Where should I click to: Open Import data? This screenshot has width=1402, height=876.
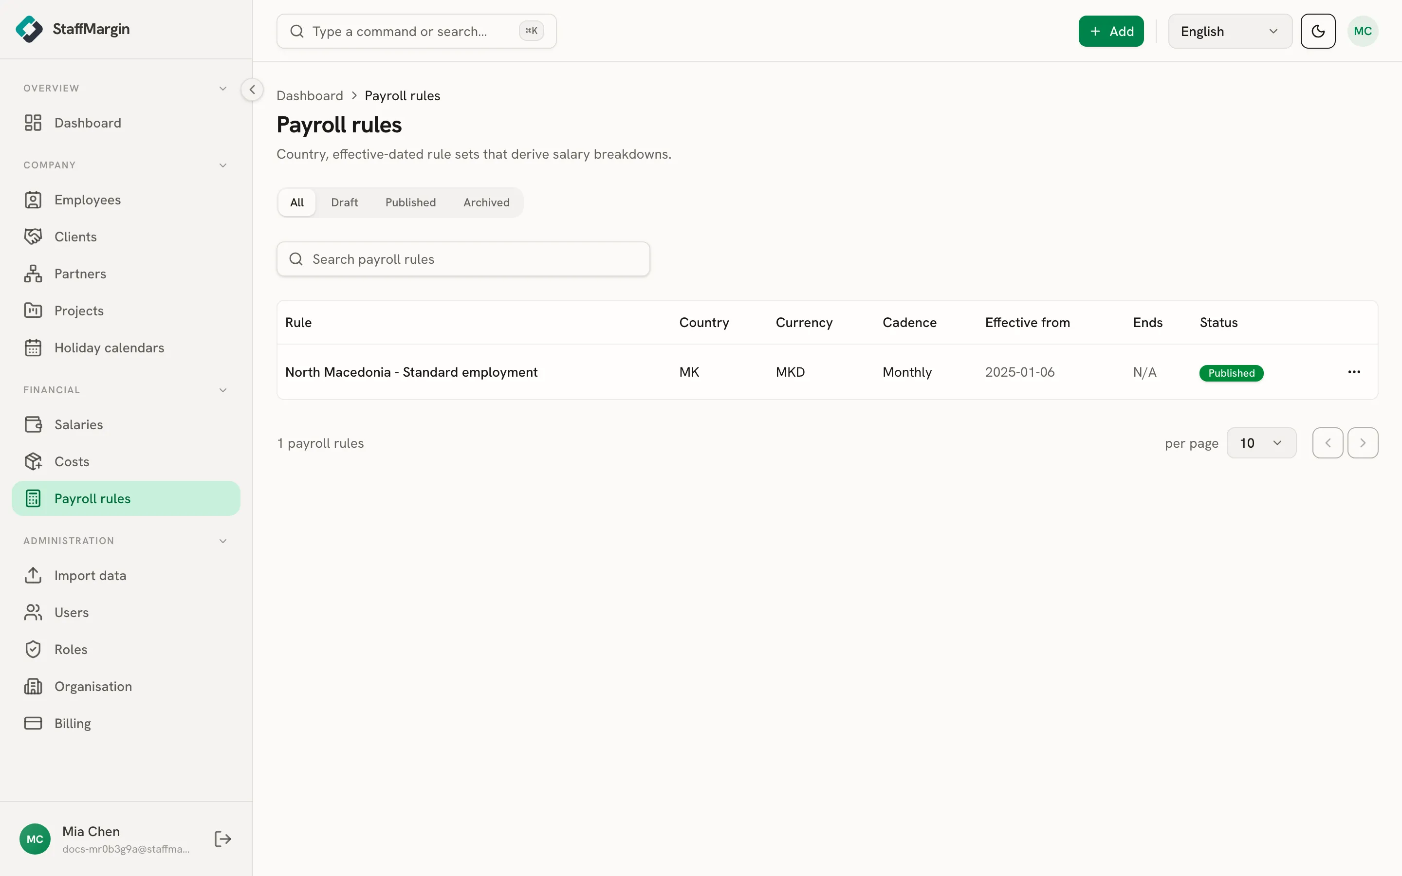[x=126, y=575]
